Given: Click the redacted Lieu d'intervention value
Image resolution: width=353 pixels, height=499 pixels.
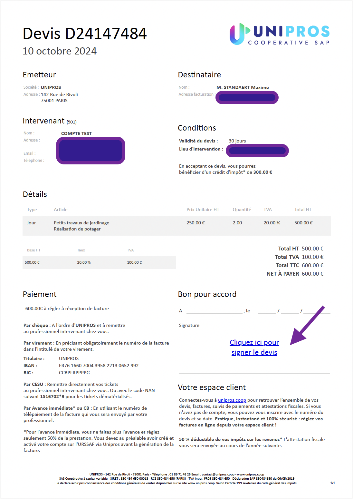Looking at the screenshot, I should point(257,151).
